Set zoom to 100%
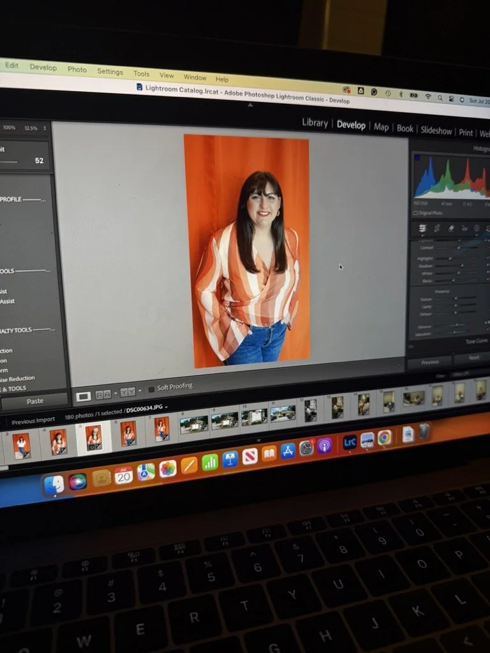490x653 pixels. [x=9, y=128]
